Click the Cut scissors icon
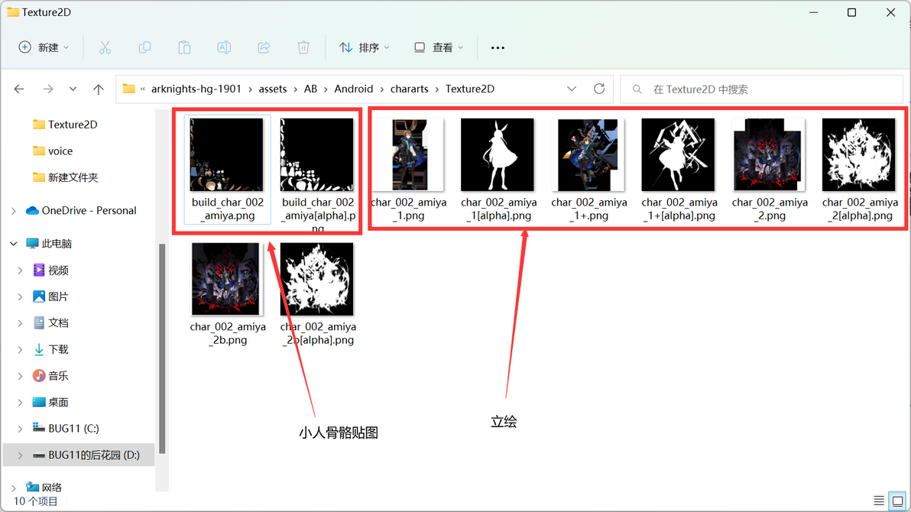This screenshot has width=911, height=512. pyautogui.click(x=105, y=47)
